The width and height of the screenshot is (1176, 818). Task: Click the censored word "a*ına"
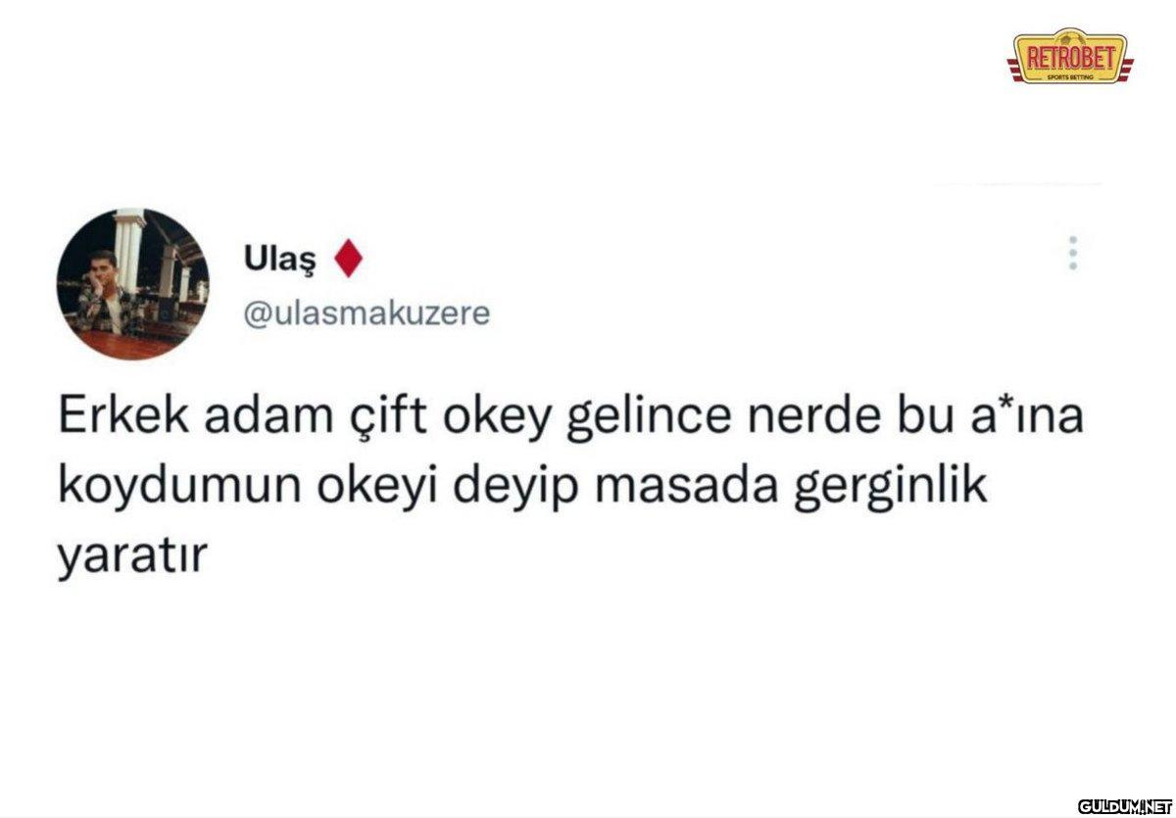click(x=1018, y=419)
